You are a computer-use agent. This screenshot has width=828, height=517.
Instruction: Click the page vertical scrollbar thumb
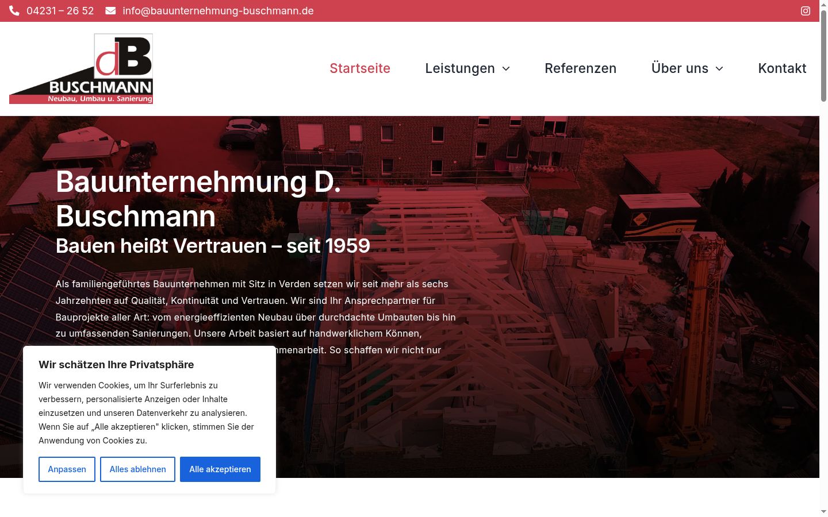tap(823, 56)
